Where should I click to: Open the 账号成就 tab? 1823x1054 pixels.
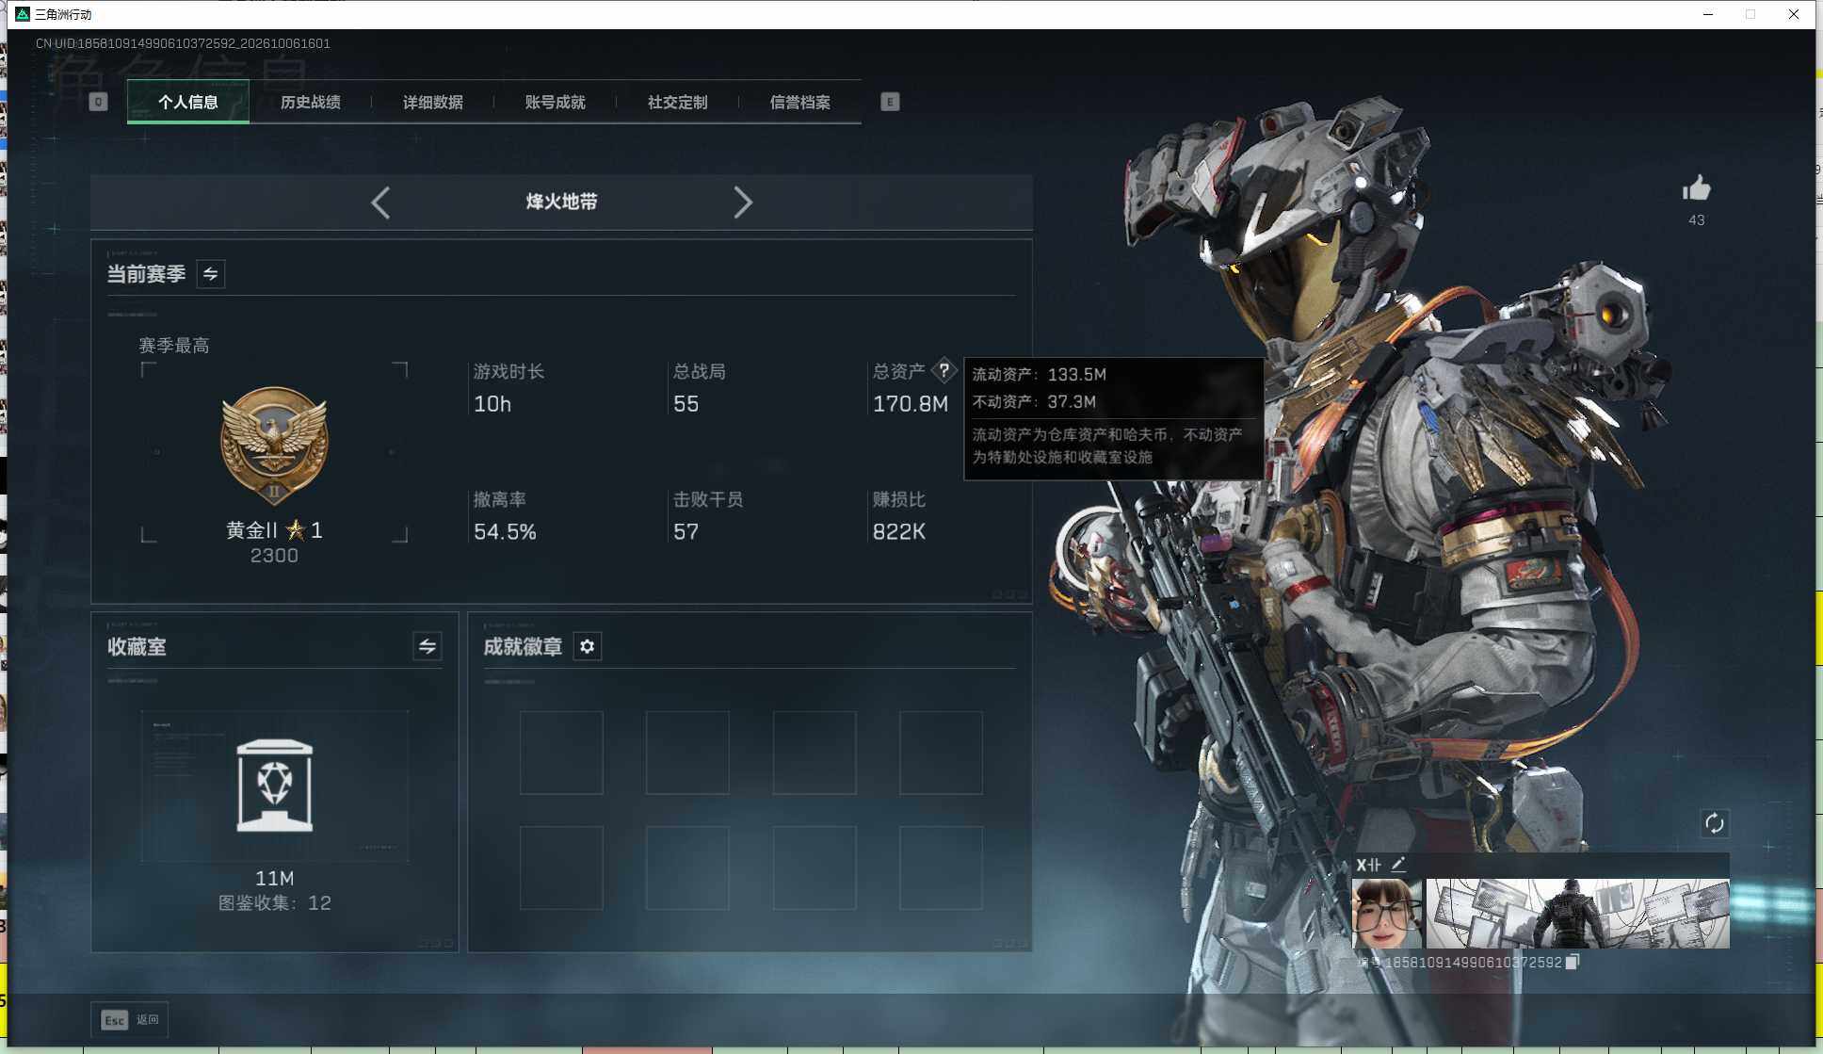(556, 102)
